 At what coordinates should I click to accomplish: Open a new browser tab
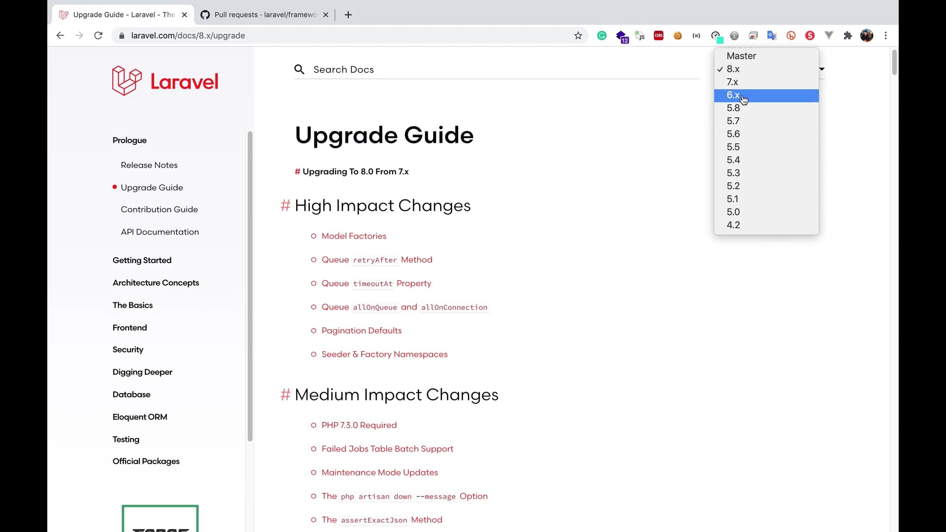348,15
